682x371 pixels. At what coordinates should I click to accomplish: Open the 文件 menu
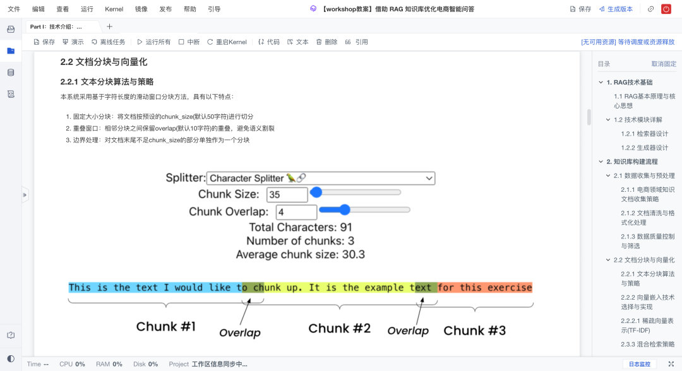click(x=14, y=9)
